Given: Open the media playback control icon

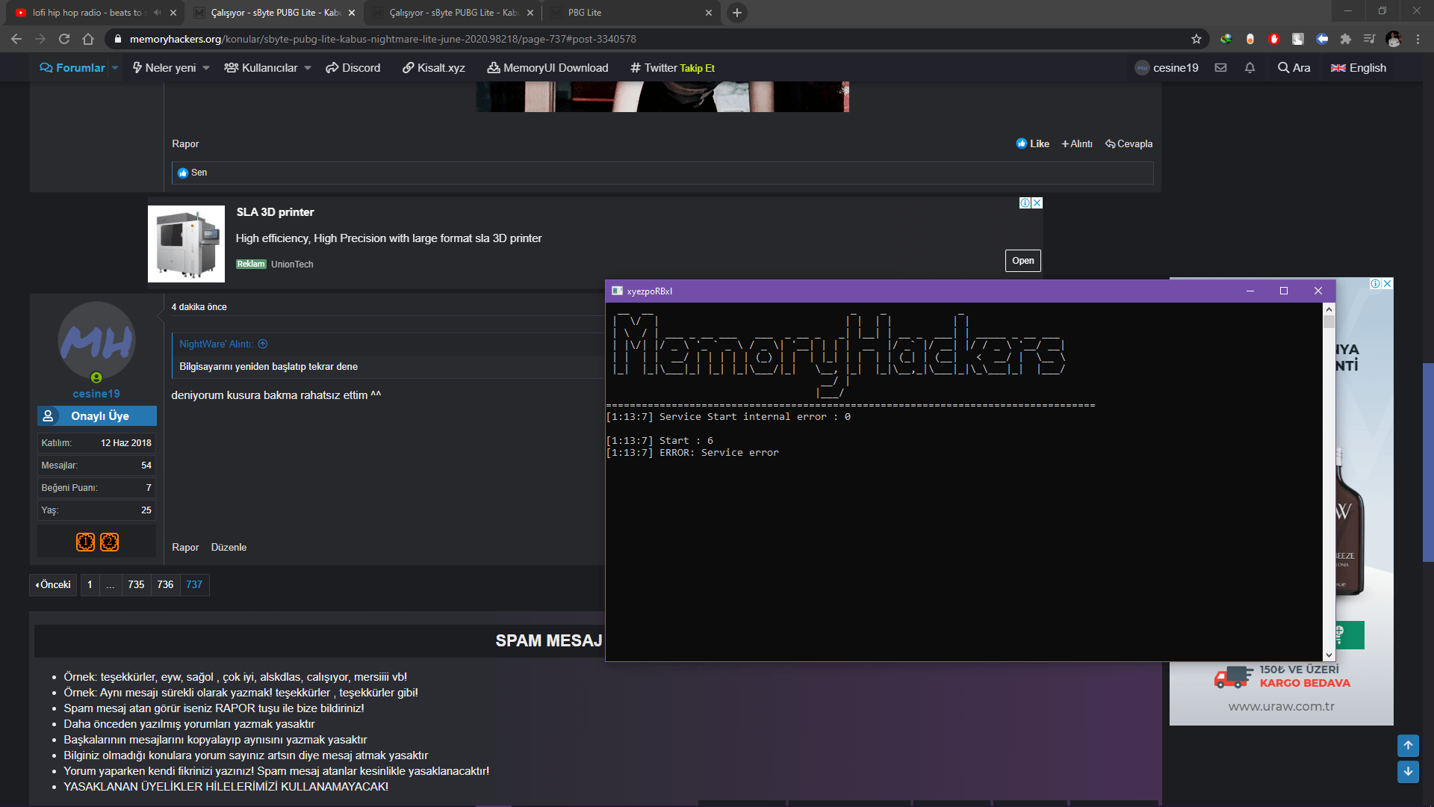Looking at the screenshot, I should 1369,39.
